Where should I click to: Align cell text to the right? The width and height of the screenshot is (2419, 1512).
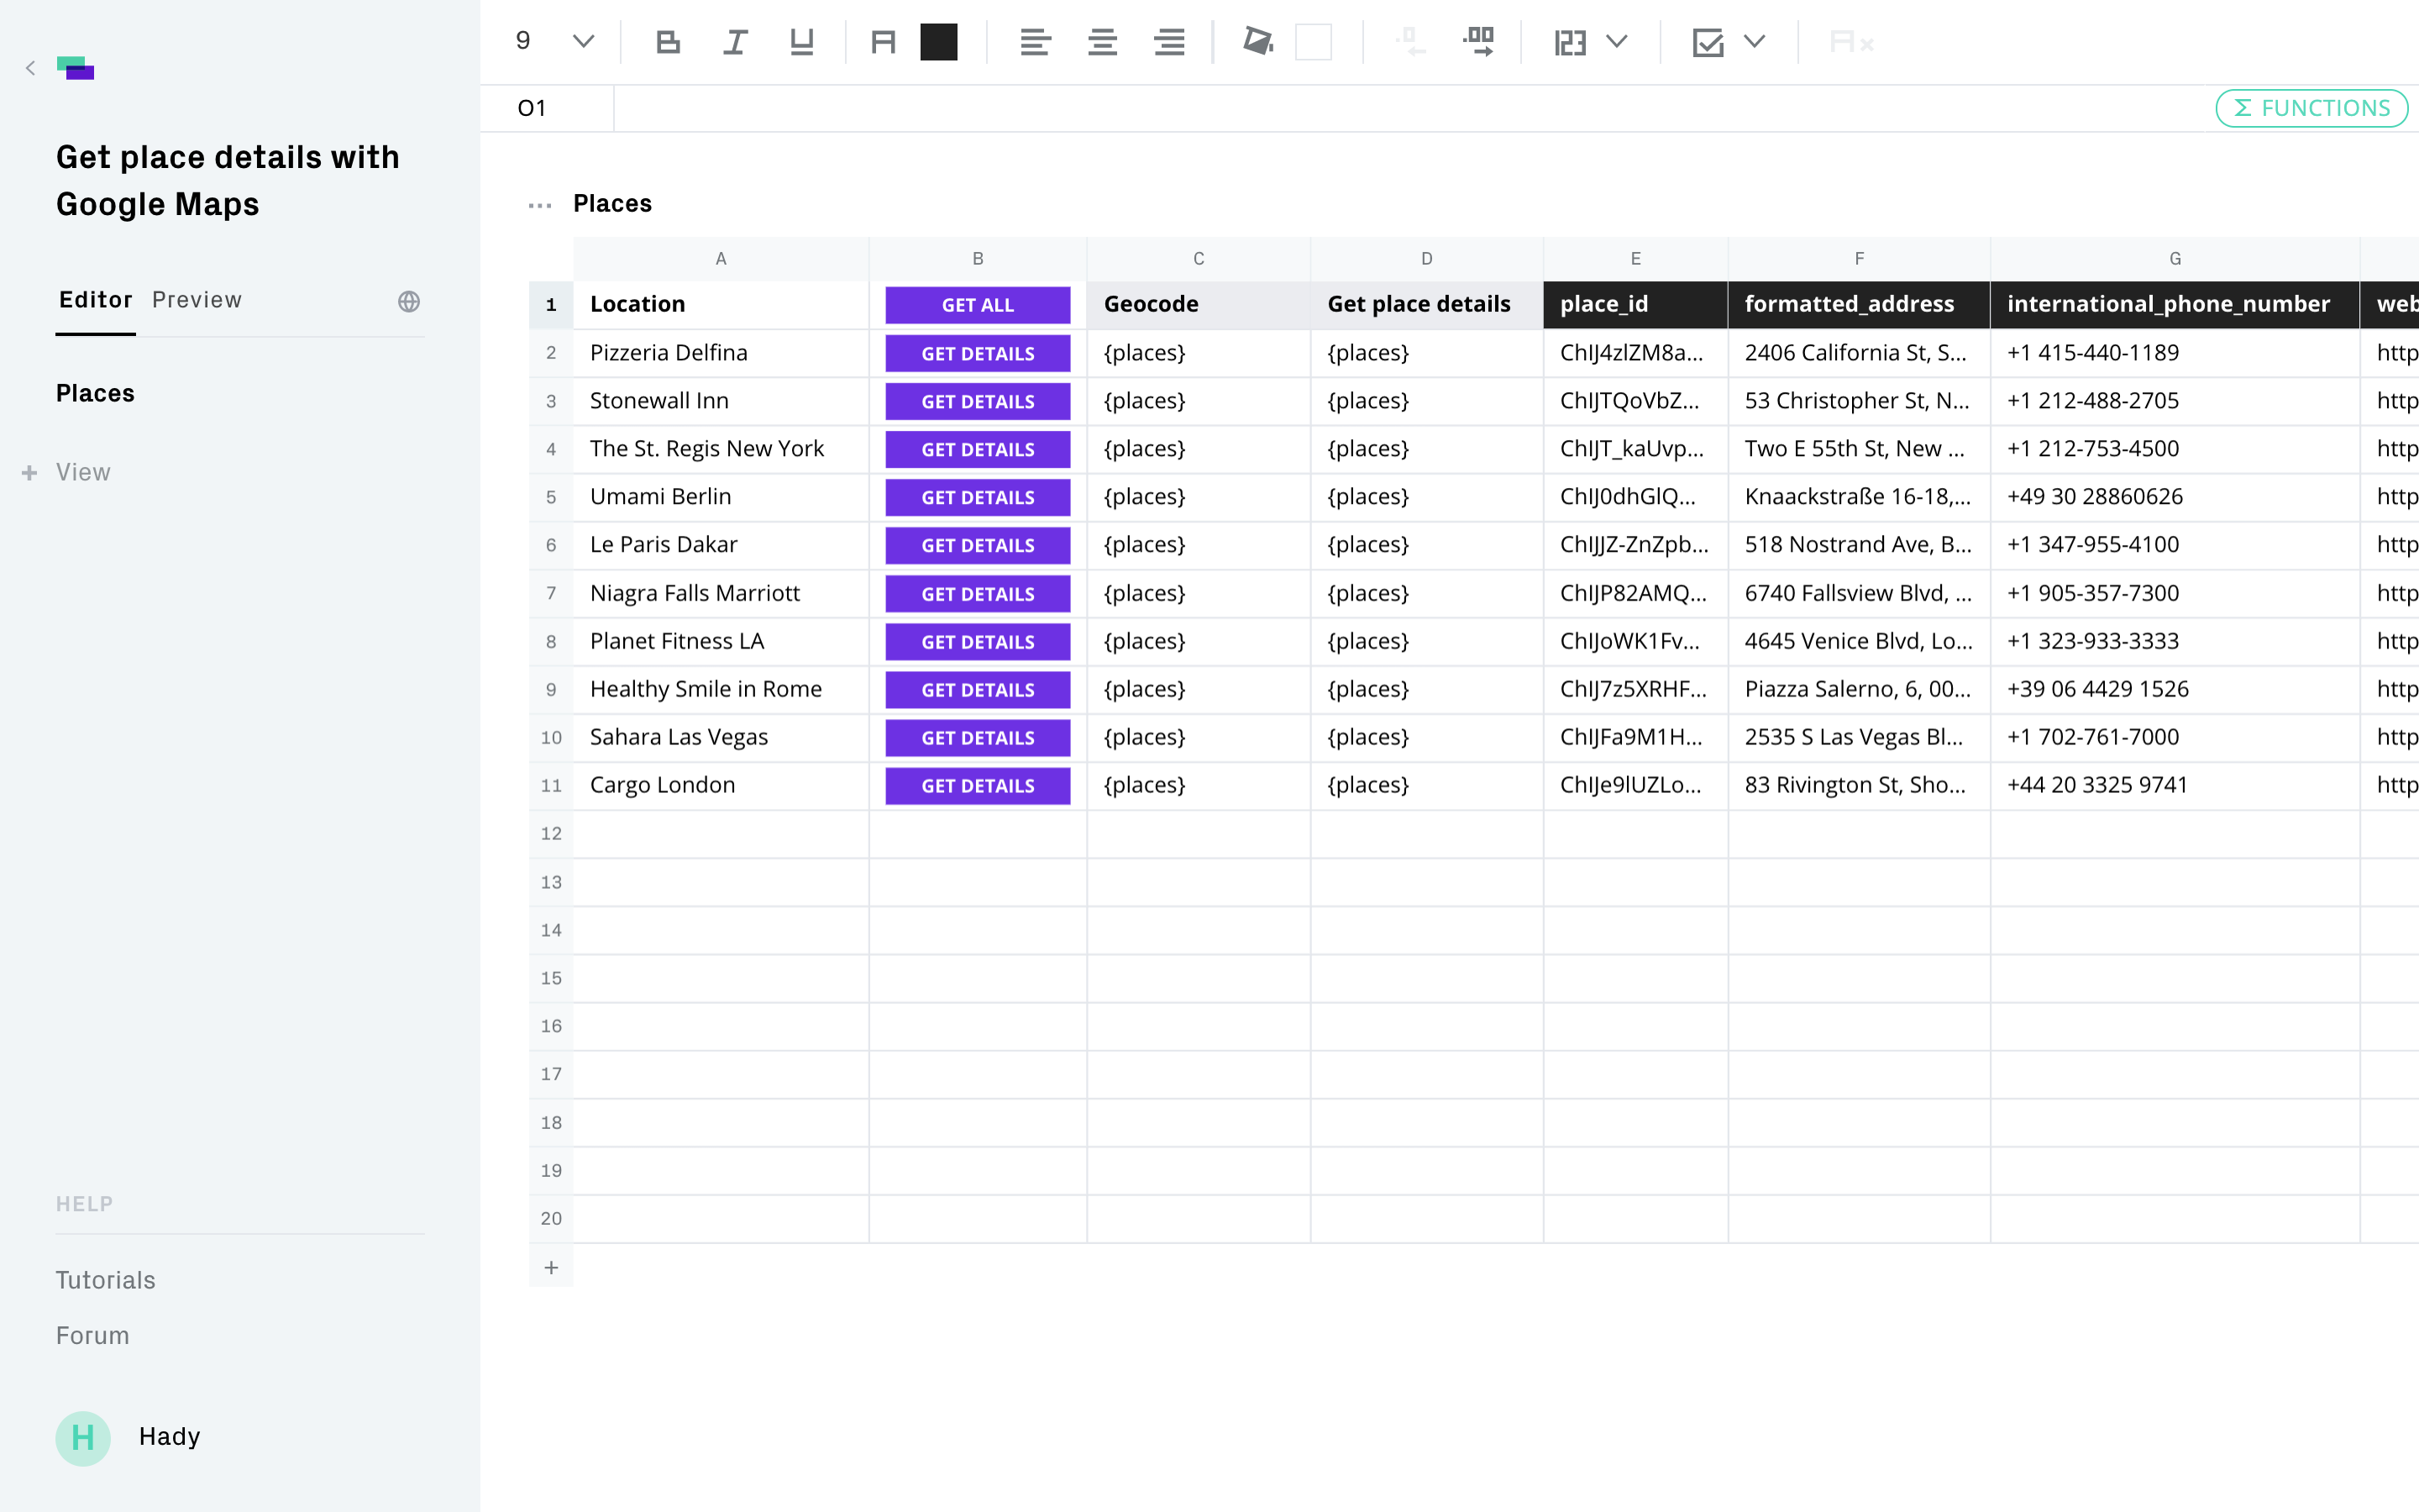[1168, 42]
